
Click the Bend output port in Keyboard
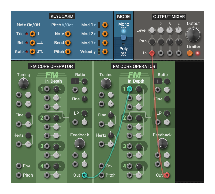68,43
